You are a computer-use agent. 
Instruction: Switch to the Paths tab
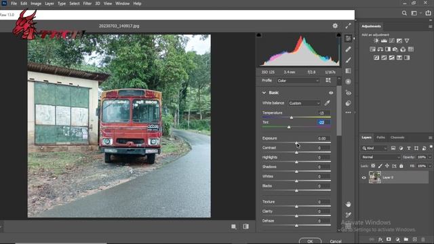click(x=380, y=138)
